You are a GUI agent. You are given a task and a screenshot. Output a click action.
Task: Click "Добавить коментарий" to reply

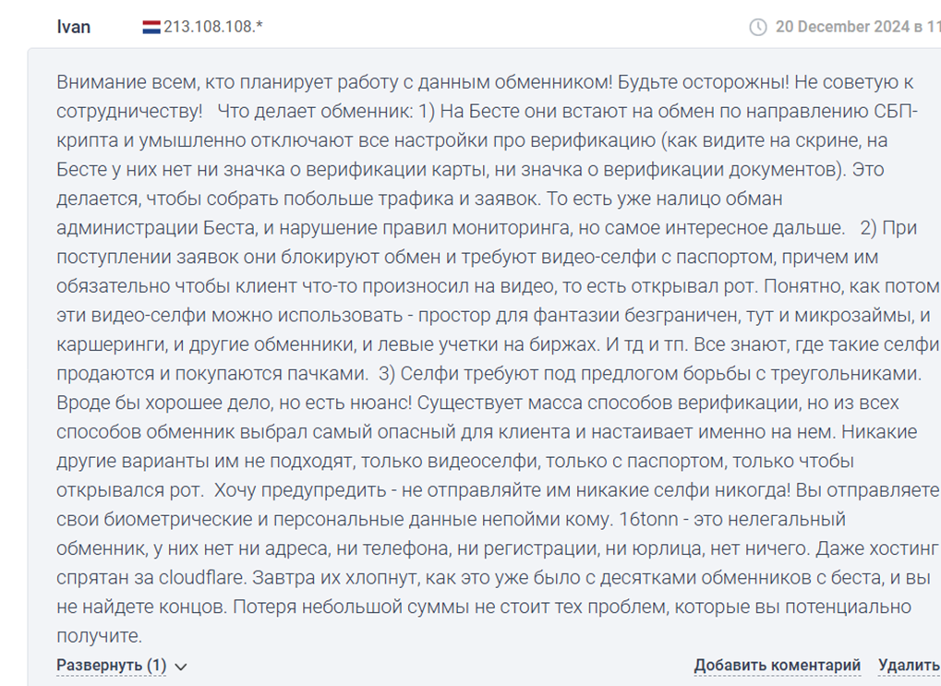point(778,665)
